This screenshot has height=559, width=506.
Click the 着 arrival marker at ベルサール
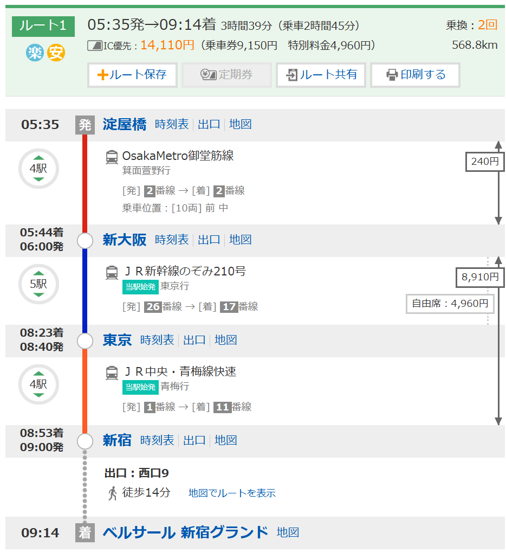tap(85, 533)
